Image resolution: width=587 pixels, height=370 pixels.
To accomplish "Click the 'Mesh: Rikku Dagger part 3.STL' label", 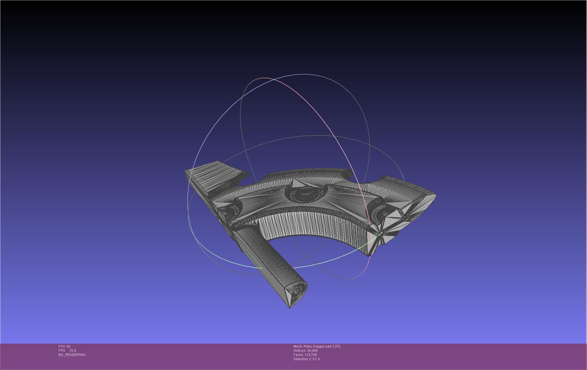I will point(317,346).
